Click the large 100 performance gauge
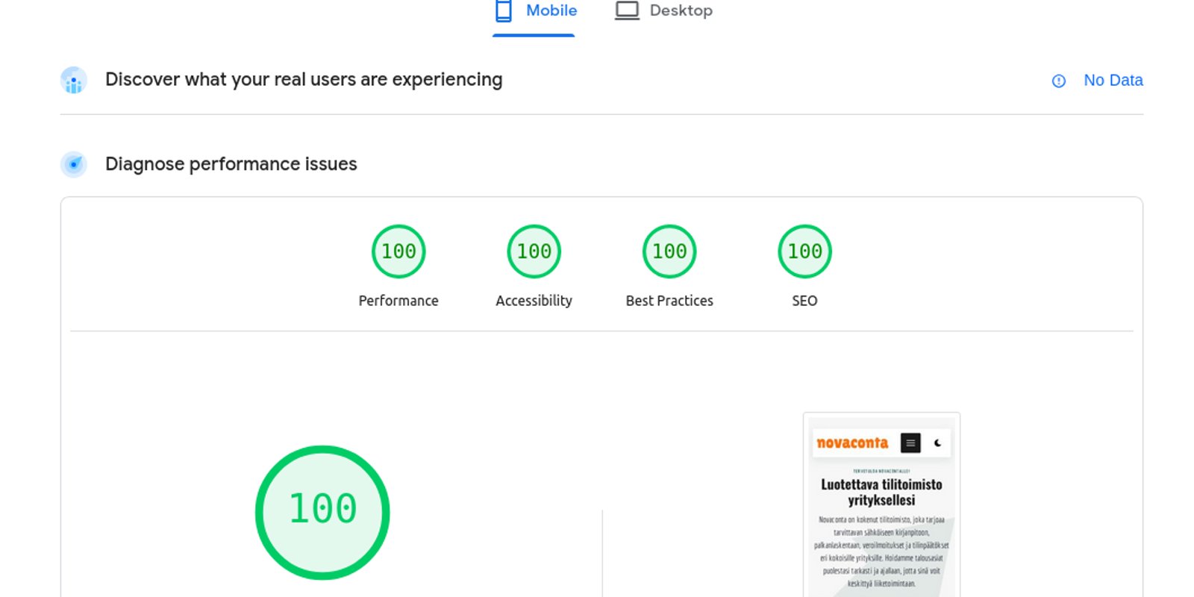The width and height of the screenshot is (1194, 597). click(322, 512)
